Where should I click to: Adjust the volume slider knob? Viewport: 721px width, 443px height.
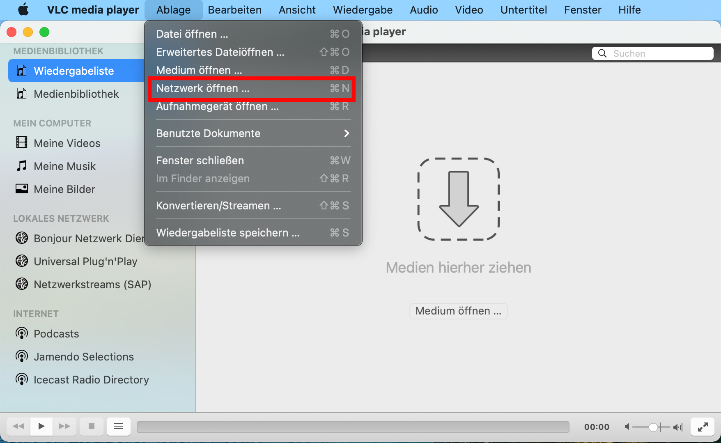653,427
